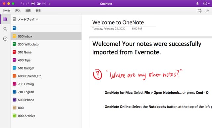The height and width of the screenshot is (128, 212).
Task: Open the 600 ID,Serial,etc notebook
Action: 46,76
